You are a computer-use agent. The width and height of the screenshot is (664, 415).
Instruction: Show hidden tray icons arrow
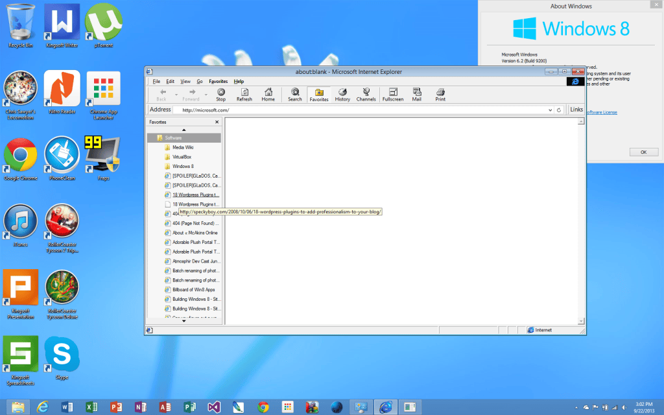[x=576, y=407]
